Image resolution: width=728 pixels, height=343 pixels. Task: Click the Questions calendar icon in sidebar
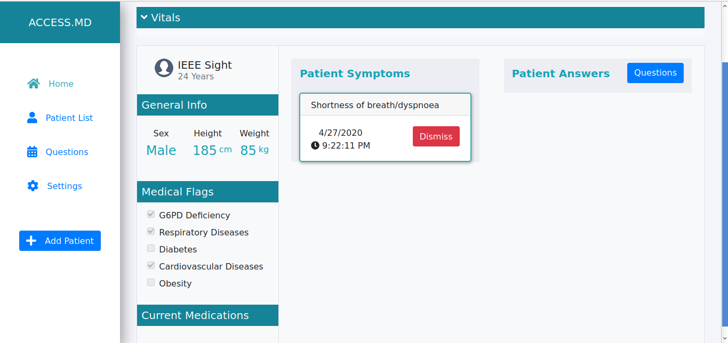point(32,152)
